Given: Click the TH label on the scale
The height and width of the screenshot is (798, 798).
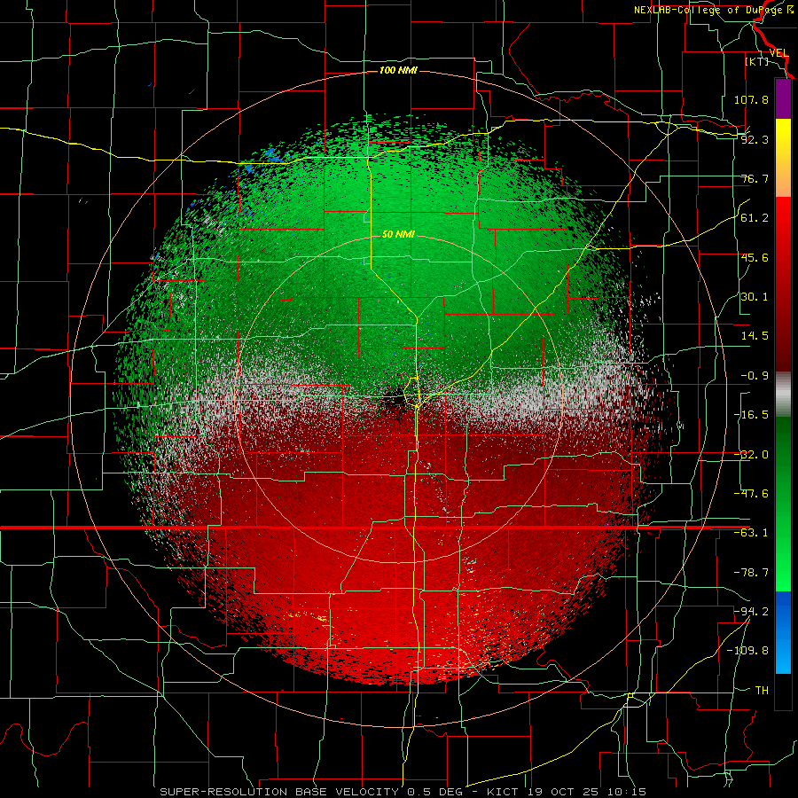Looking at the screenshot, I should pos(762,691).
